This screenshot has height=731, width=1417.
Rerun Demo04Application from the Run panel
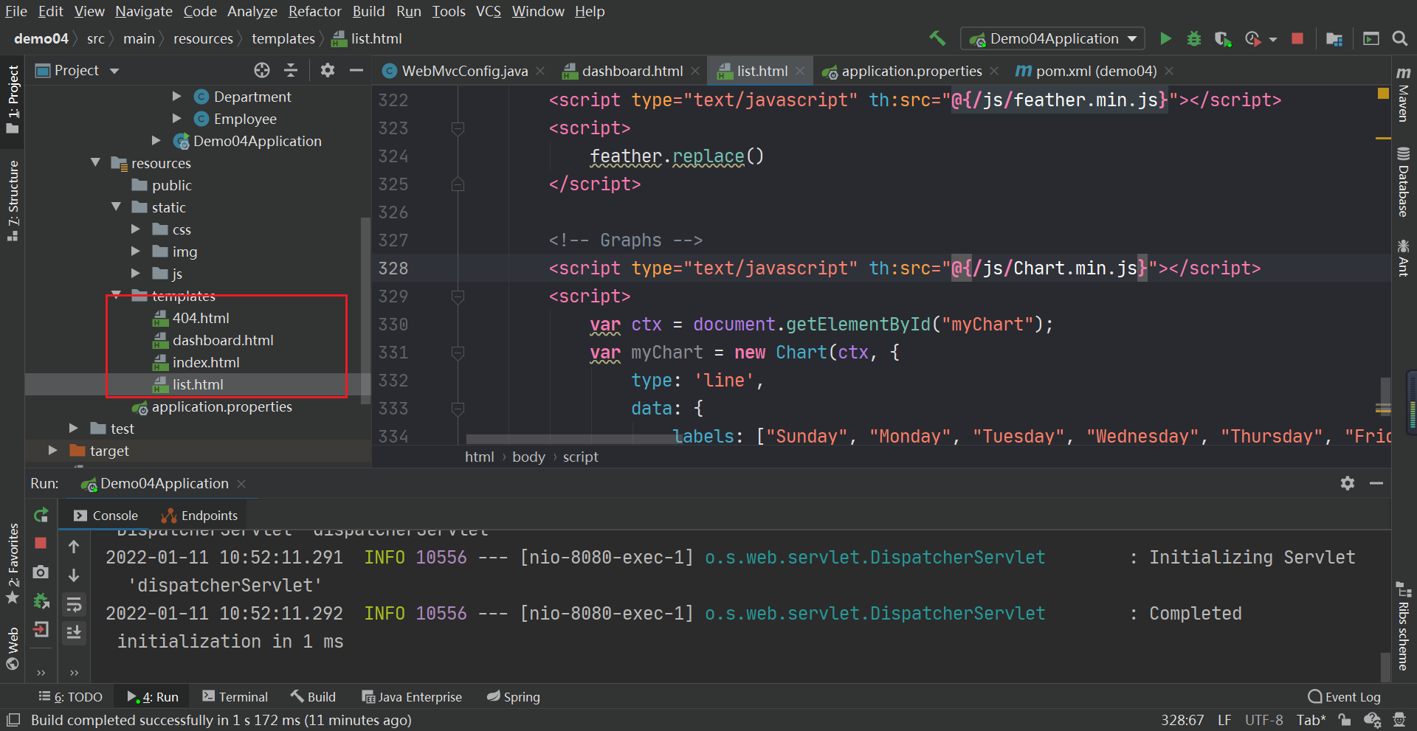(x=41, y=515)
